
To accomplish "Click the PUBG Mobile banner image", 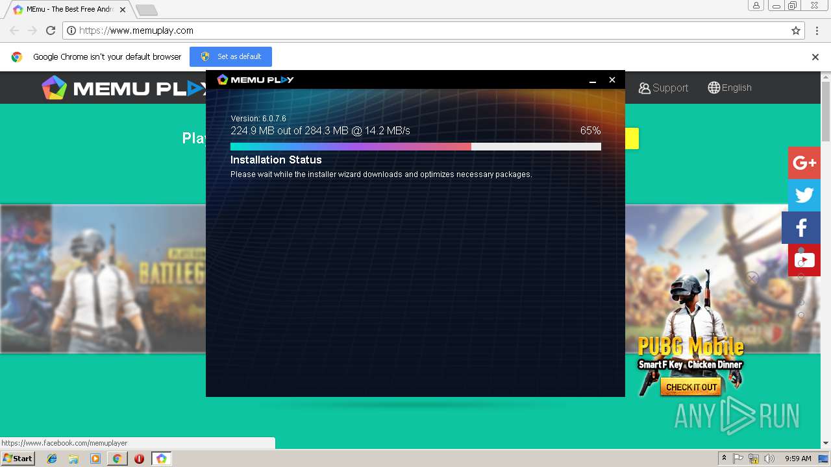I will coord(691,332).
